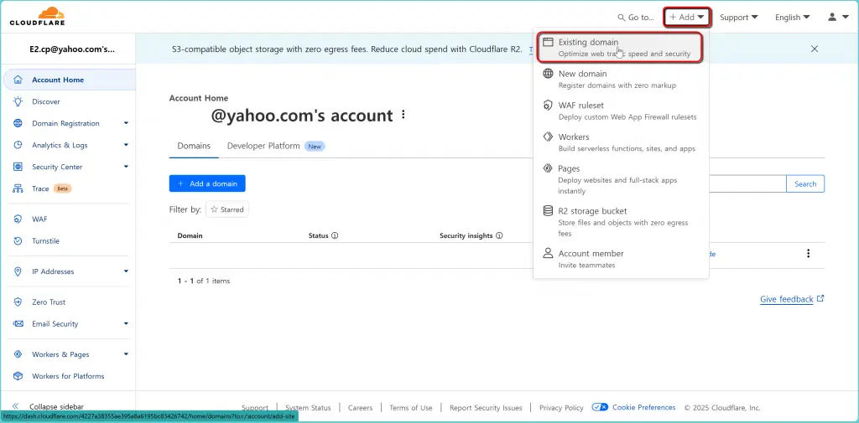Select Account member menu option
Screen dimensions: 859x423
pos(621,259)
